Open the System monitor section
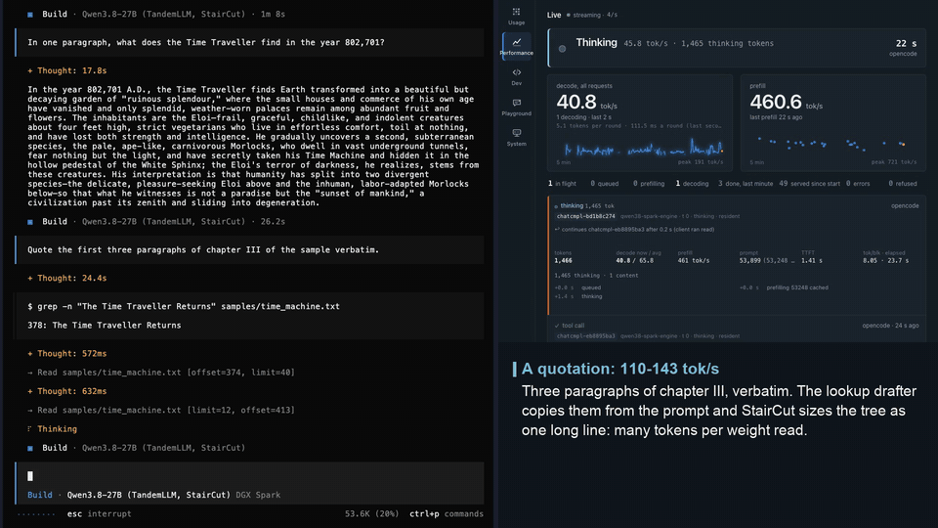The height and width of the screenshot is (528, 938). [x=516, y=137]
